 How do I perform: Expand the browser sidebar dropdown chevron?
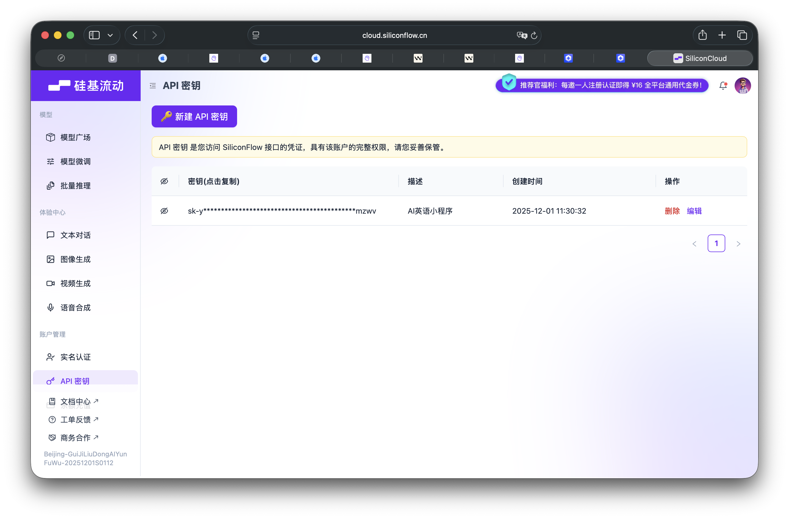(x=110, y=35)
